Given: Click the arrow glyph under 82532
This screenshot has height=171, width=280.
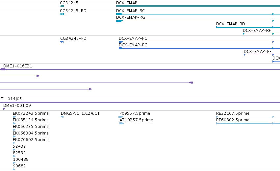Looking at the screenshot, I should pyautogui.click(x=14, y=156).
